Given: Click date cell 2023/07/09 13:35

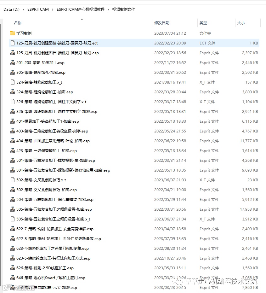Looking at the screenshot, I should (170, 239).
